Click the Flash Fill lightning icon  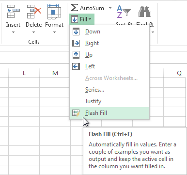click(76, 113)
